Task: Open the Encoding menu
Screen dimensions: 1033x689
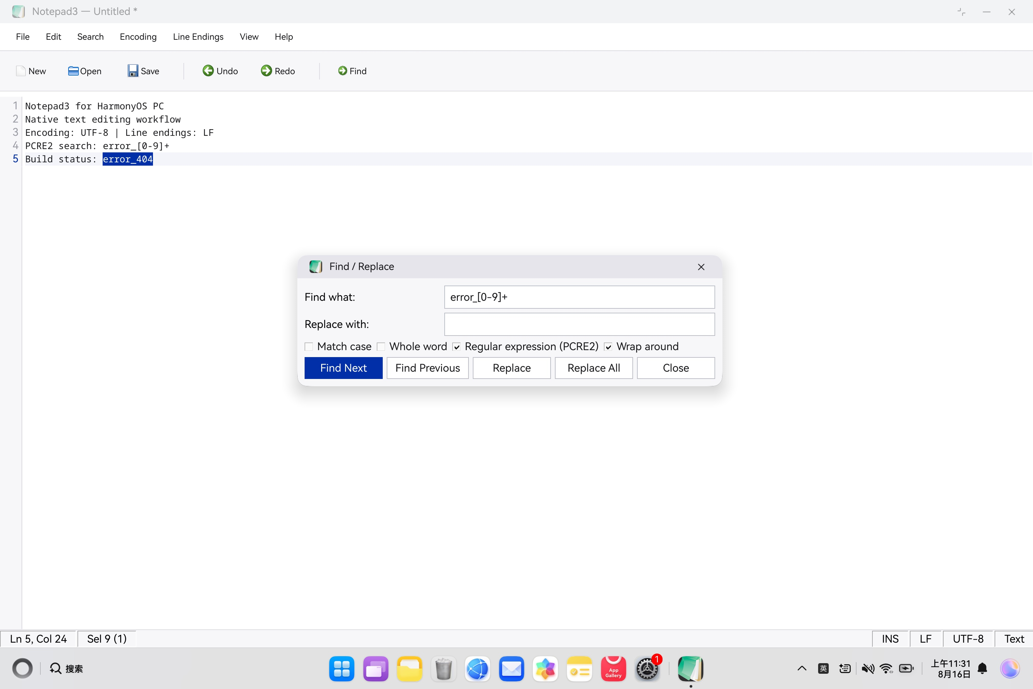Action: pos(138,36)
